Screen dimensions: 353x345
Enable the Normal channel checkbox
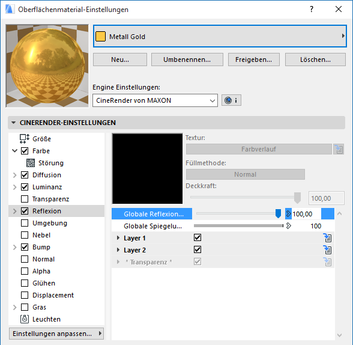tap(25, 259)
